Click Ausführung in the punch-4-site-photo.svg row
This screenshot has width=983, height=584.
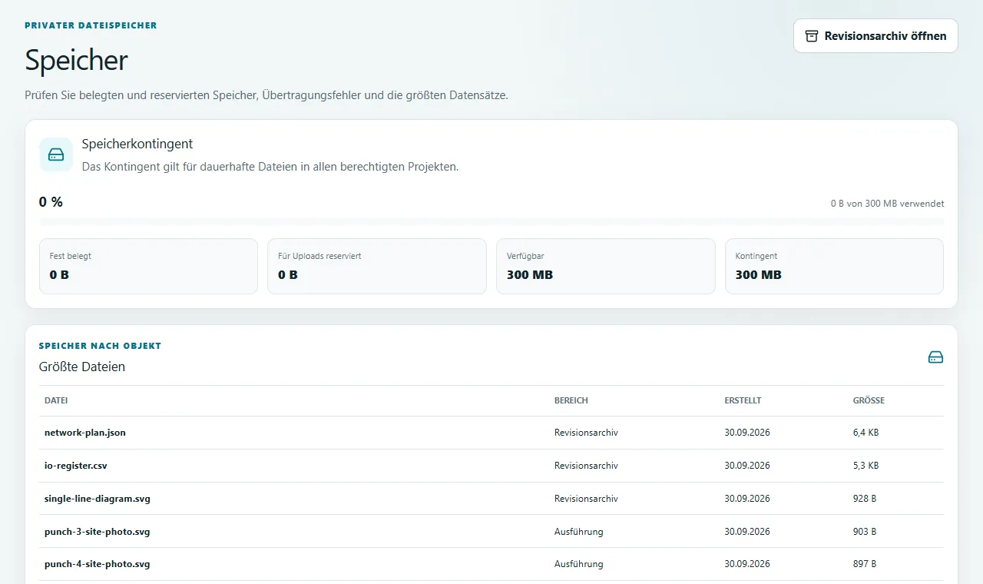579,564
